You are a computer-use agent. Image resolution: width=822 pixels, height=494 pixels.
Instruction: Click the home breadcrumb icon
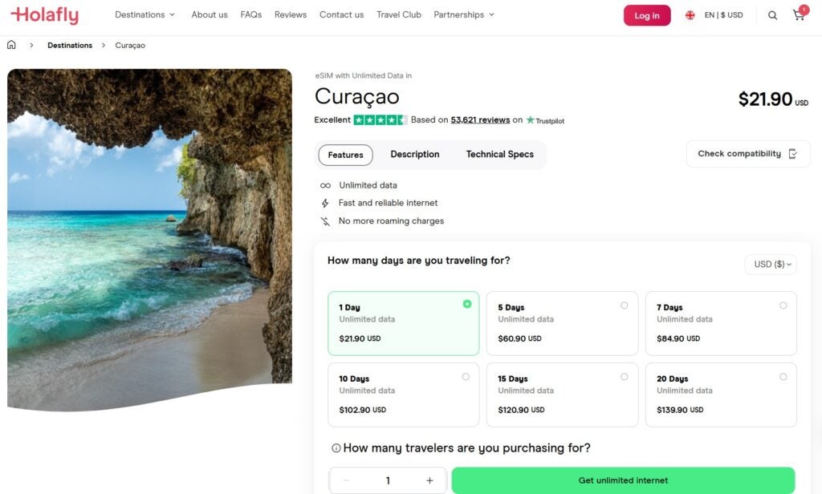tap(11, 45)
